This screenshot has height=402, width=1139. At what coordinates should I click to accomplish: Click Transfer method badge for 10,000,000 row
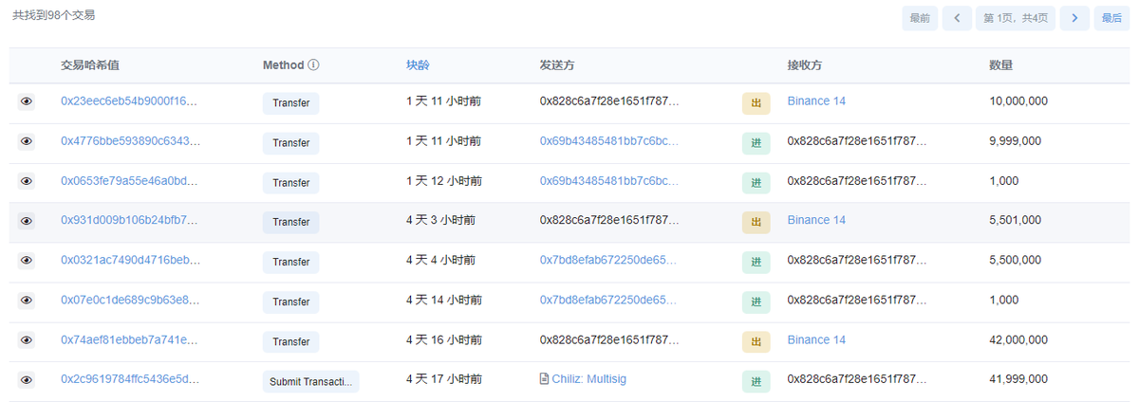(290, 102)
